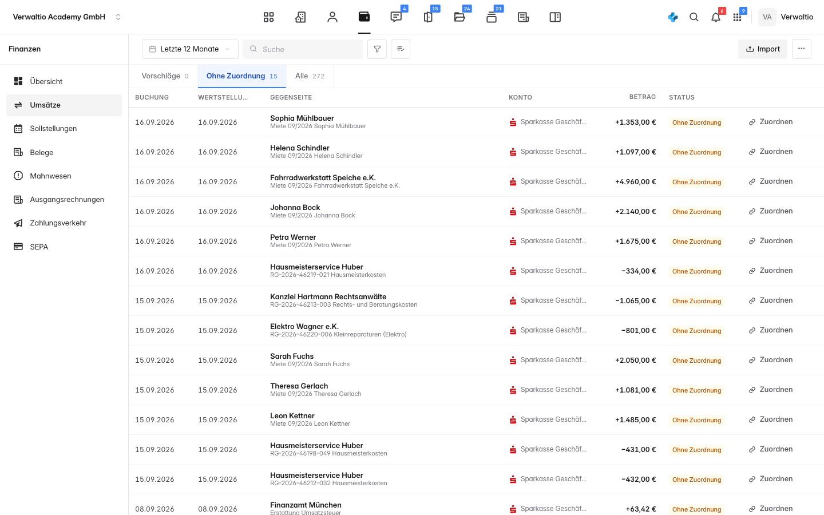Screen dimensions: 824x515
Task: Open the dashboard grid icon in top navigation
Action: (x=268, y=17)
